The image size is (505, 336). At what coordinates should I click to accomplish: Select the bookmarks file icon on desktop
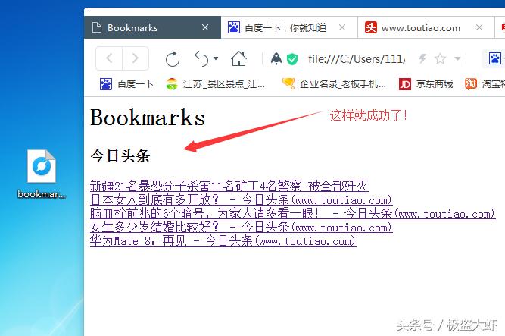pos(41,174)
